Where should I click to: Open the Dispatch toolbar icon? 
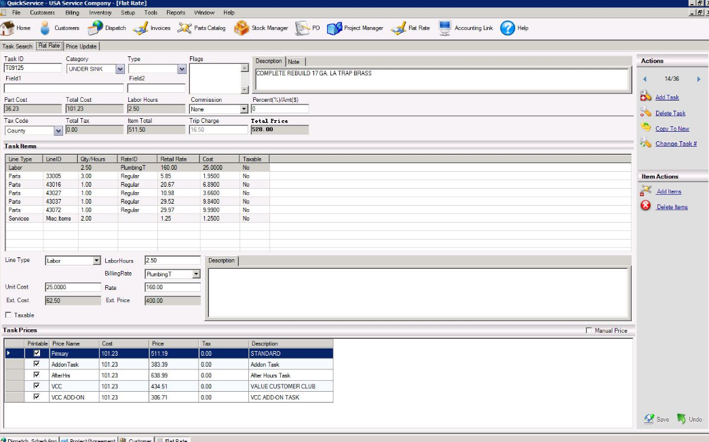click(x=96, y=28)
